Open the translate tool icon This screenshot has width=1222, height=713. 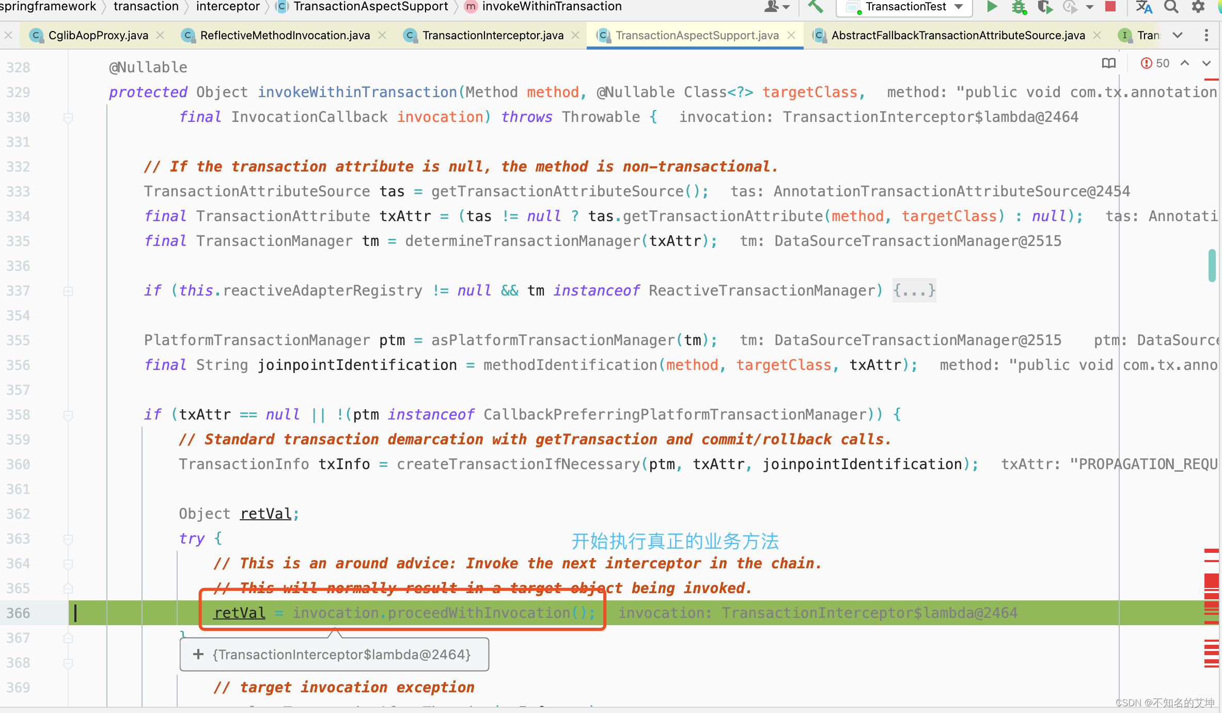[x=1144, y=7]
